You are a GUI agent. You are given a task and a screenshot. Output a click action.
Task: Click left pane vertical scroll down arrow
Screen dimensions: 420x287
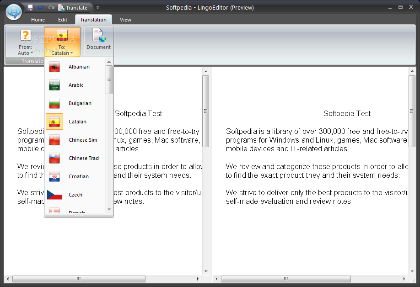pyautogui.click(x=206, y=271)
